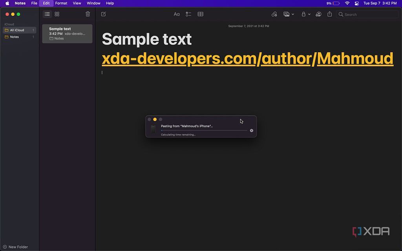
Task: Add a table to the note
Action: click(200, 14)
